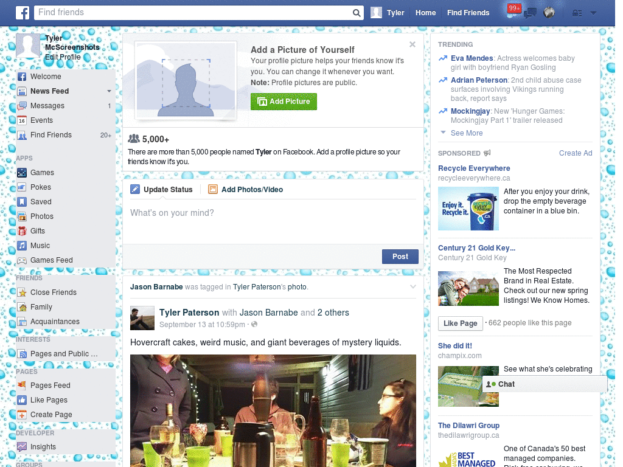Open options chevron on Jason Barnabe story

coord(413,287)
